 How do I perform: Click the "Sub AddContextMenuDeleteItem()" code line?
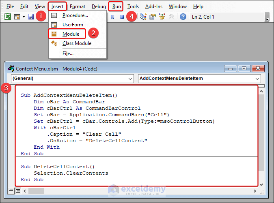pyautogui.click(x=69, y=95)
